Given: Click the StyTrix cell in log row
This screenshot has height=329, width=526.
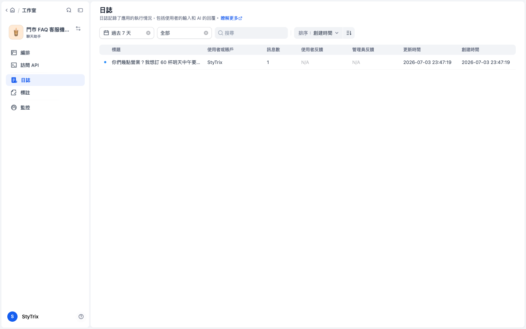Looking at the screenshot, I should 215,62.
